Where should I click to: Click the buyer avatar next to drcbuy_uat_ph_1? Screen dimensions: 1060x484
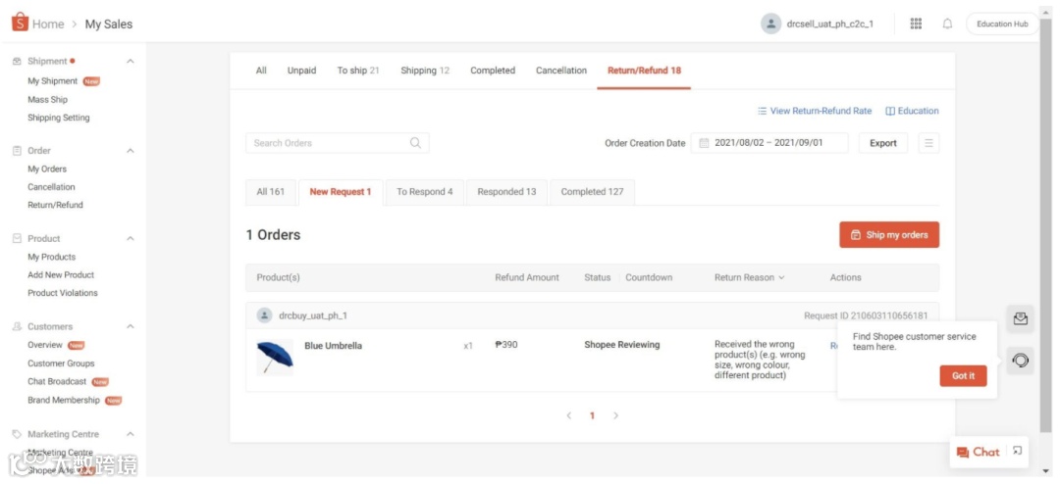coord(264,315)
